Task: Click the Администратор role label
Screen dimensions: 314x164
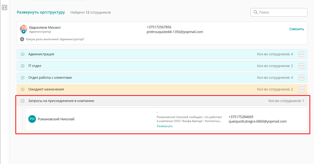Action: point(40,32)
